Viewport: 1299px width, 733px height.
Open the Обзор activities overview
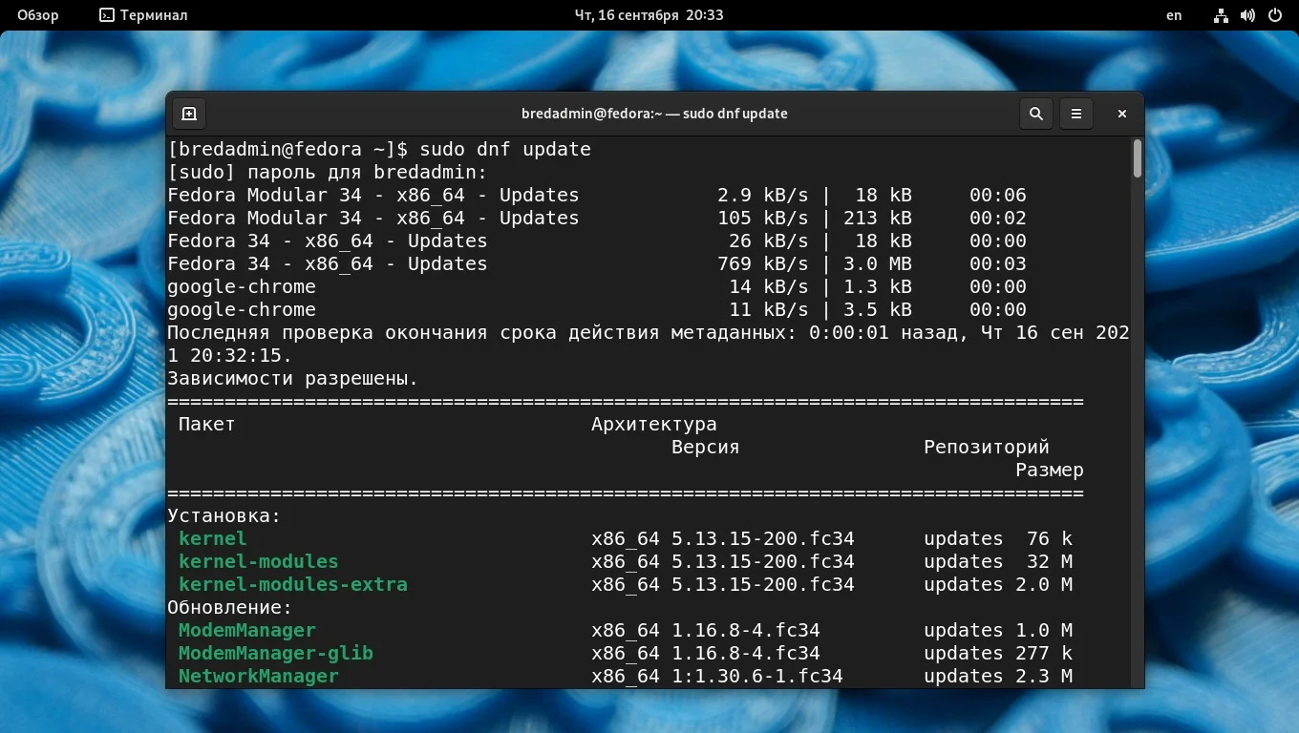coord(37,15)
